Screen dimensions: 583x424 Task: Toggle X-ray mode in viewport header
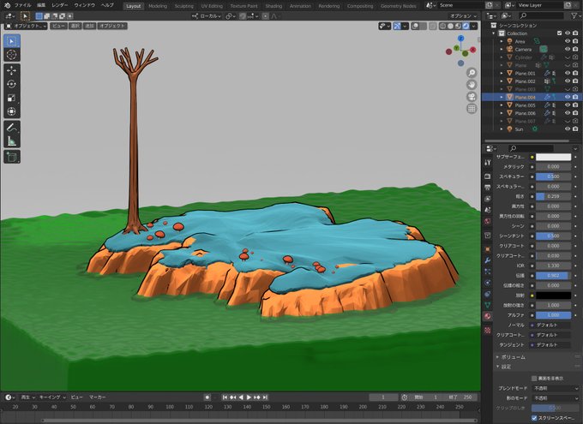point(433,26)
